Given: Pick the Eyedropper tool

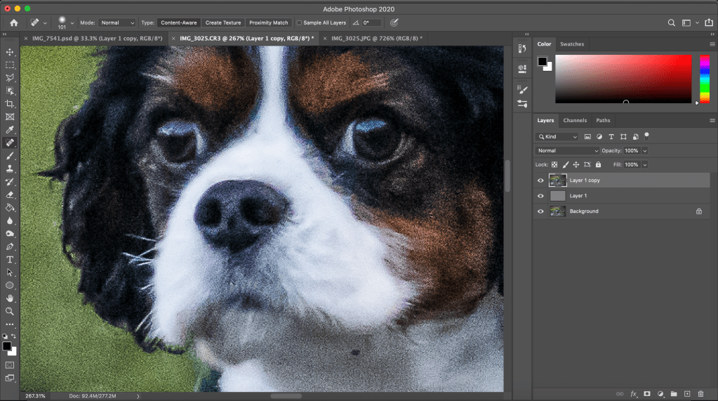Looking at the screenshot, I should [x=10, y=130].
